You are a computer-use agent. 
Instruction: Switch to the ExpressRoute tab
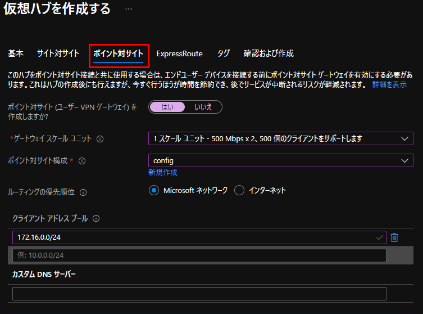[x=179, y=53]
